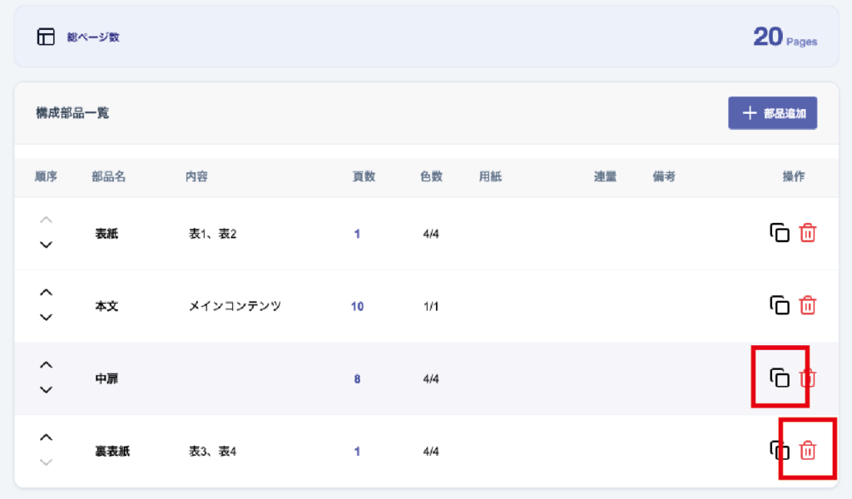Viewport: 852px width, 499px height.
Task: Duplicate the 裏表紙 row
Action: 779,451
